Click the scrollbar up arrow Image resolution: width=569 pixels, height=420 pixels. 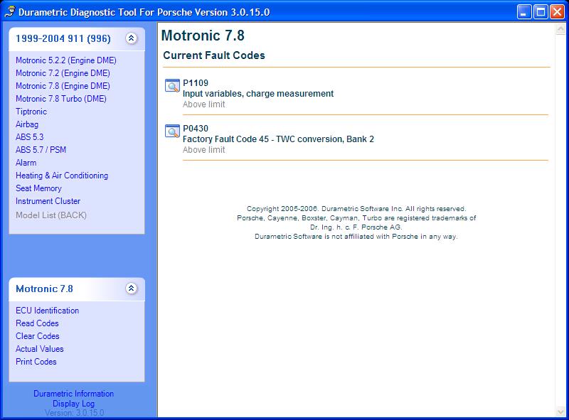(x=560, y=28)
